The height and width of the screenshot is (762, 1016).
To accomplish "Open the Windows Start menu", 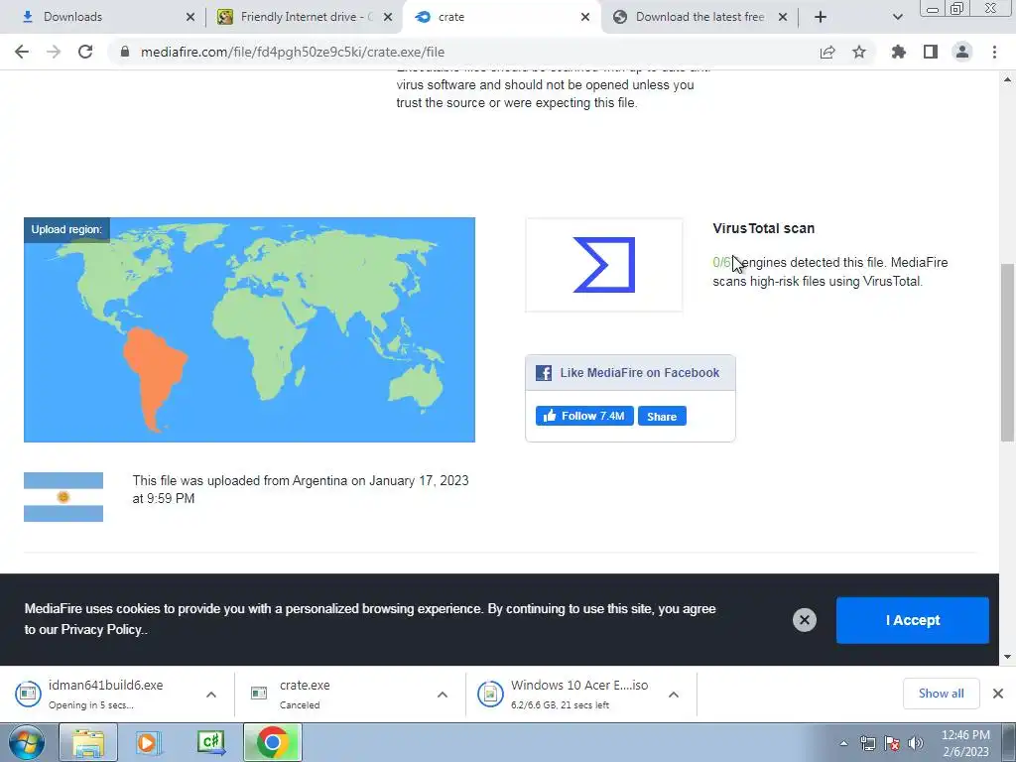I will pos(26,742).
